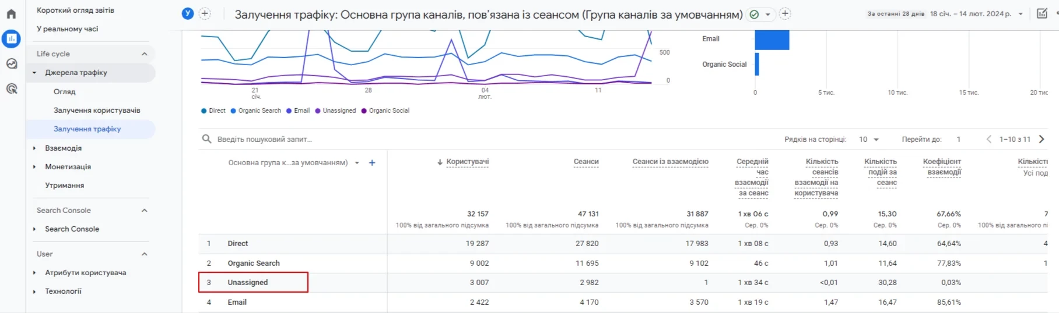This screenshot has height=313, width=1059.
Task: Sort by 'Коефіцієнт взаємодії' column header
Action: click(942, 167)
